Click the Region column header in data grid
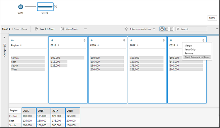The image size is (220, 128). [x=13, y=111]
